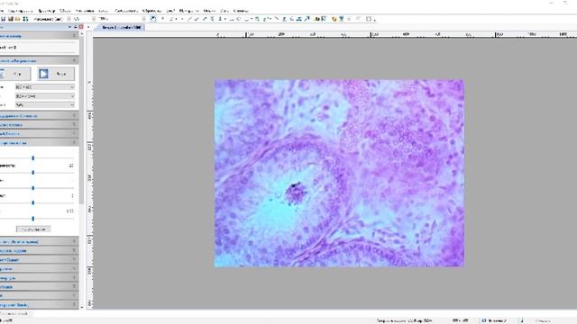Open the format dropdown below the resolution dropdowns

tap(45, 104)
